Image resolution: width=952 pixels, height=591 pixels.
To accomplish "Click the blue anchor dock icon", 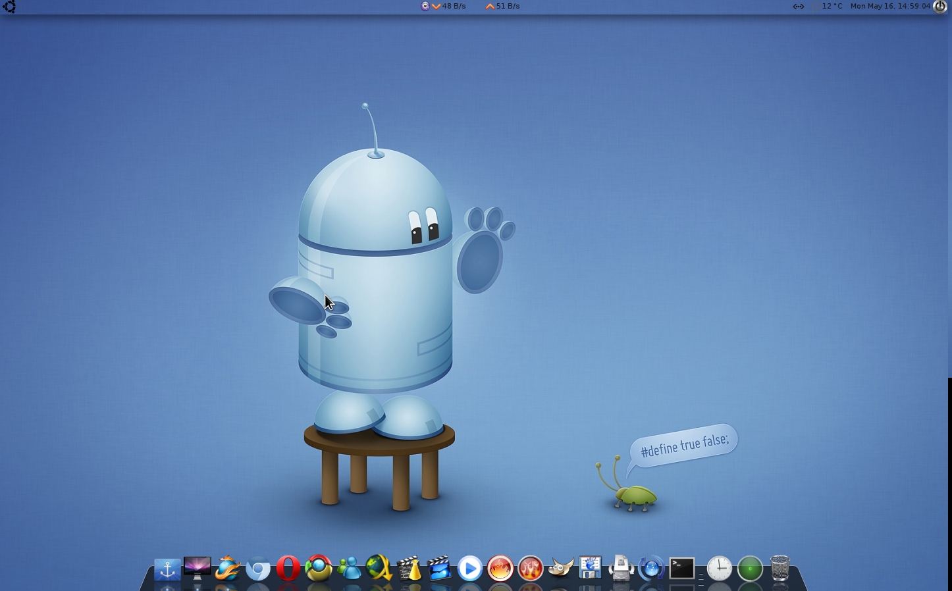I will pos(167,569).
